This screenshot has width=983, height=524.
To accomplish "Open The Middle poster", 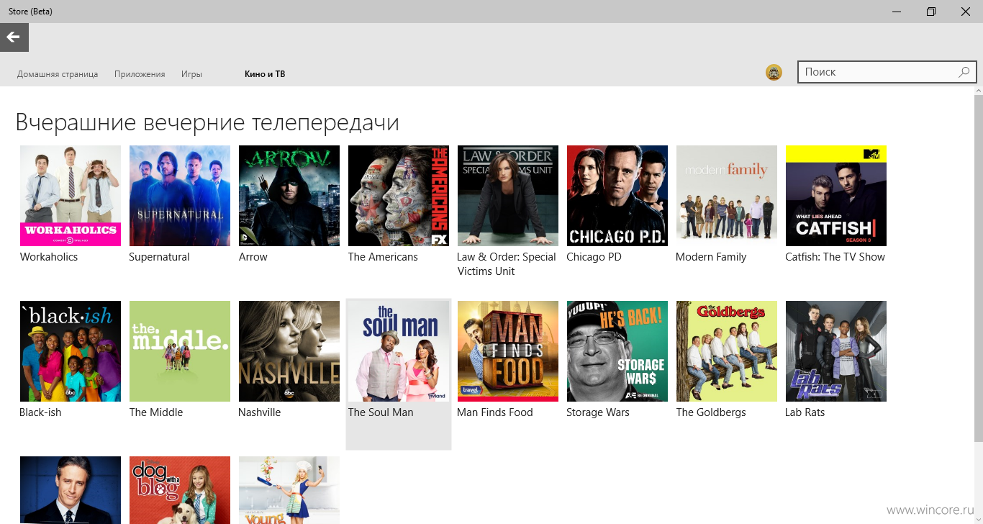I will [180, 351].
